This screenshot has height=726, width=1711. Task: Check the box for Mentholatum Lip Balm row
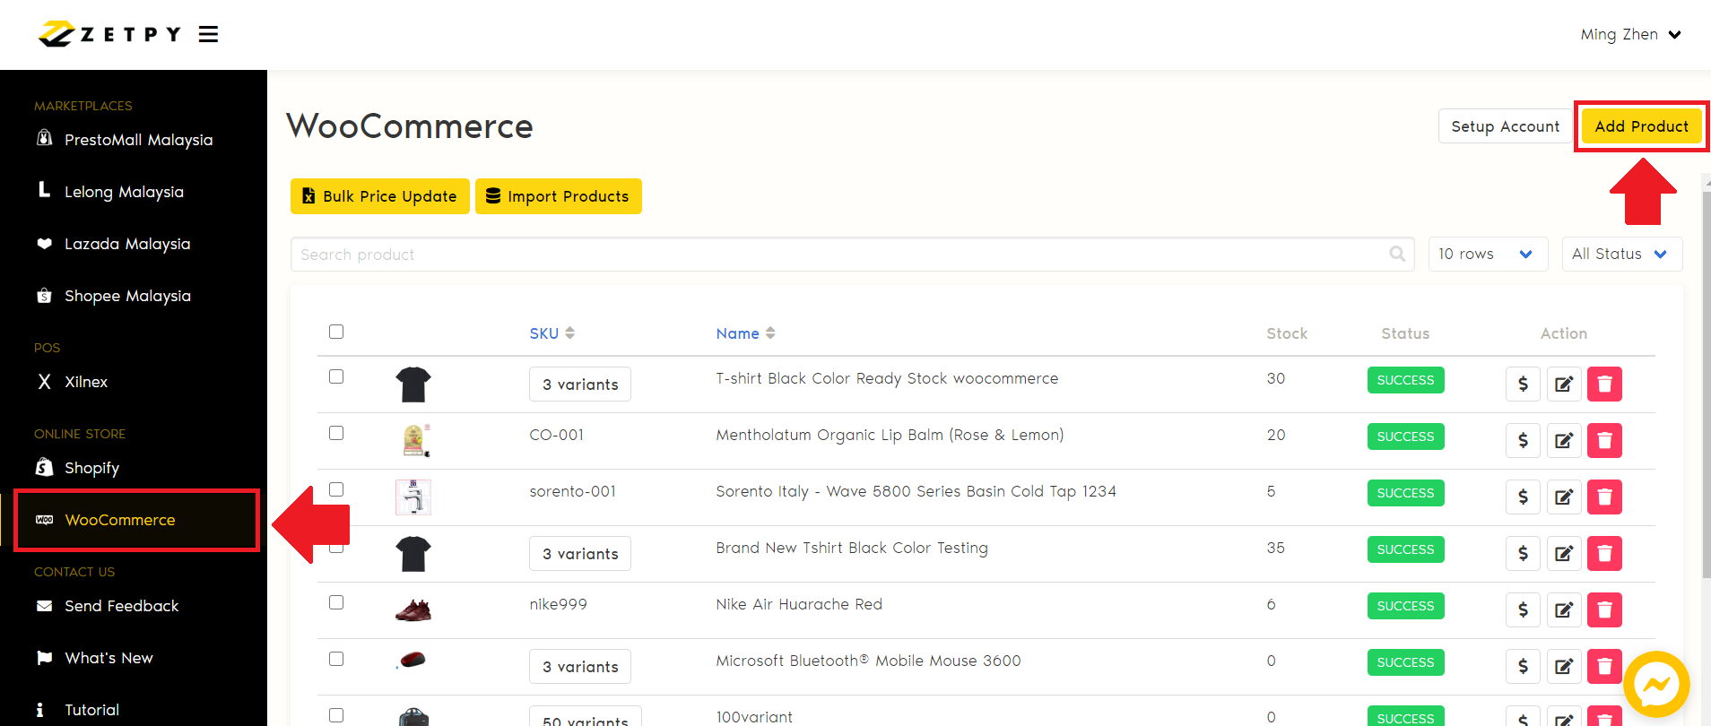(x=336, y=433)
